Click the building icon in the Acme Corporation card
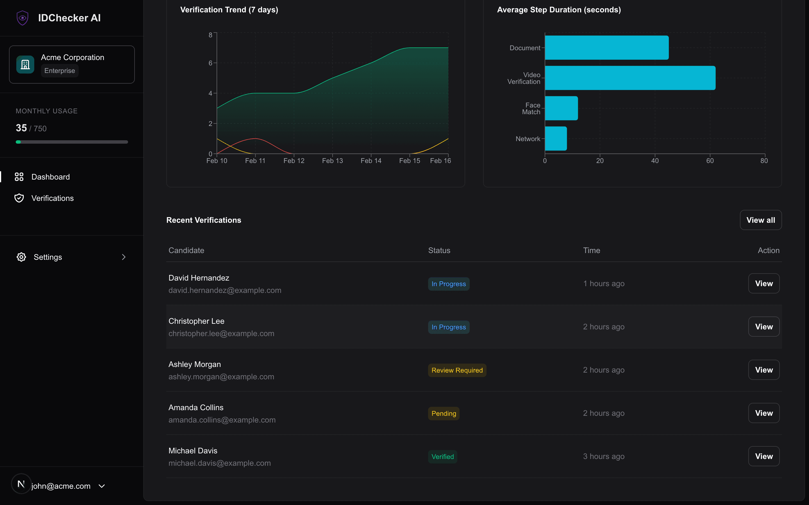809x505 pixels. click(25, 64)
